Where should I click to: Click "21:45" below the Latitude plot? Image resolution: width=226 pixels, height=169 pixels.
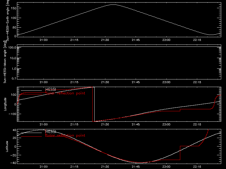136,166
